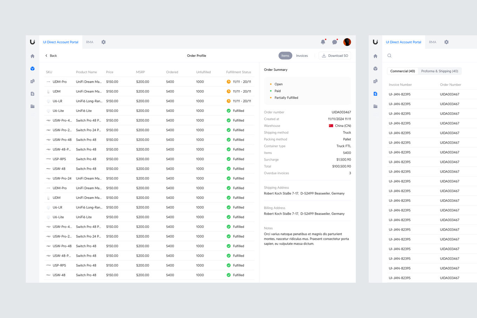Open the documents icon in left window sidebar
Image resolution: width=477 pixels, height=318 pixels.
[32, 81]
